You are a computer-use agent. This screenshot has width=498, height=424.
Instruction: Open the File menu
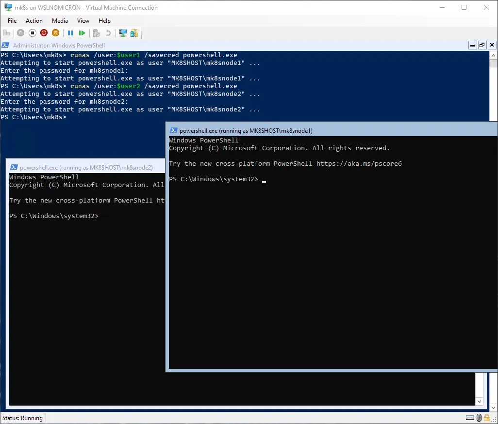(x=12, y=21)
